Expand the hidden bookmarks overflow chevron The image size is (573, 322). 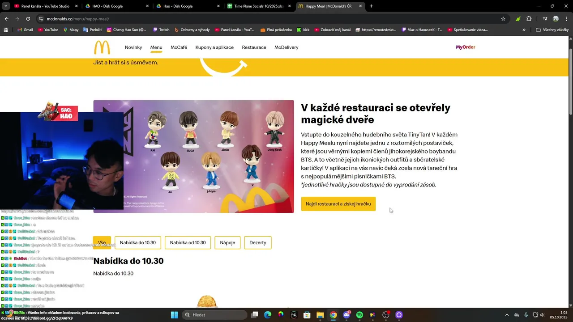(x=524, y=30)
